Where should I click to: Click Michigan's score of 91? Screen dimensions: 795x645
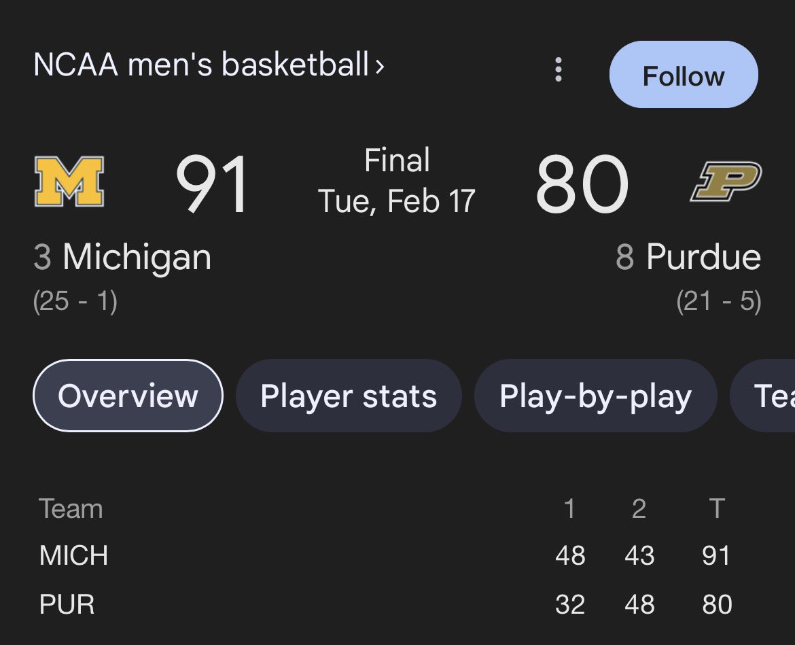[212, 185]
